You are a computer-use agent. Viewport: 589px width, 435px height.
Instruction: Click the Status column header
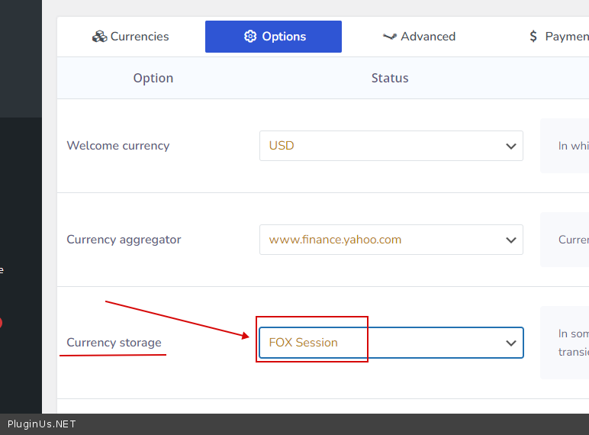click(390, 78)
